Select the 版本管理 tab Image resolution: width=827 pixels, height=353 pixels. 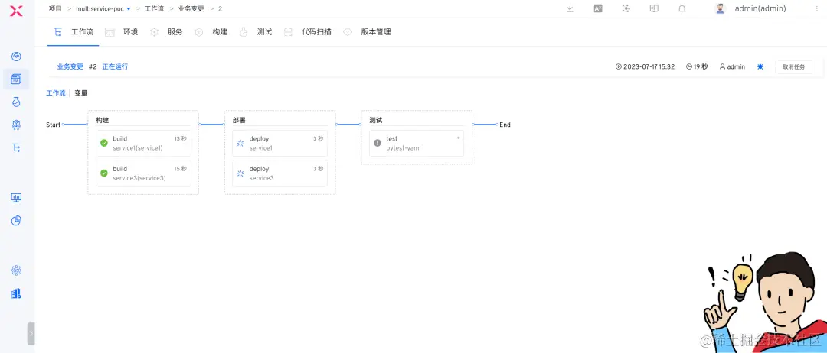pyautogui.click(x=367, y=32)
